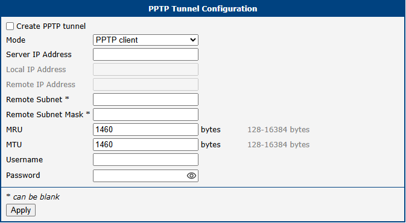This screenshot has width=406, height=223.
Task: Click the MTU range hint text
Action: pos(278,144)
